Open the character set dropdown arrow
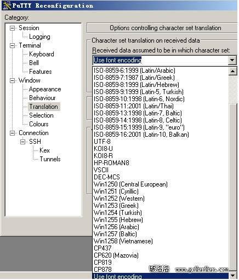 pyautogui.click(x=232, y=60)
